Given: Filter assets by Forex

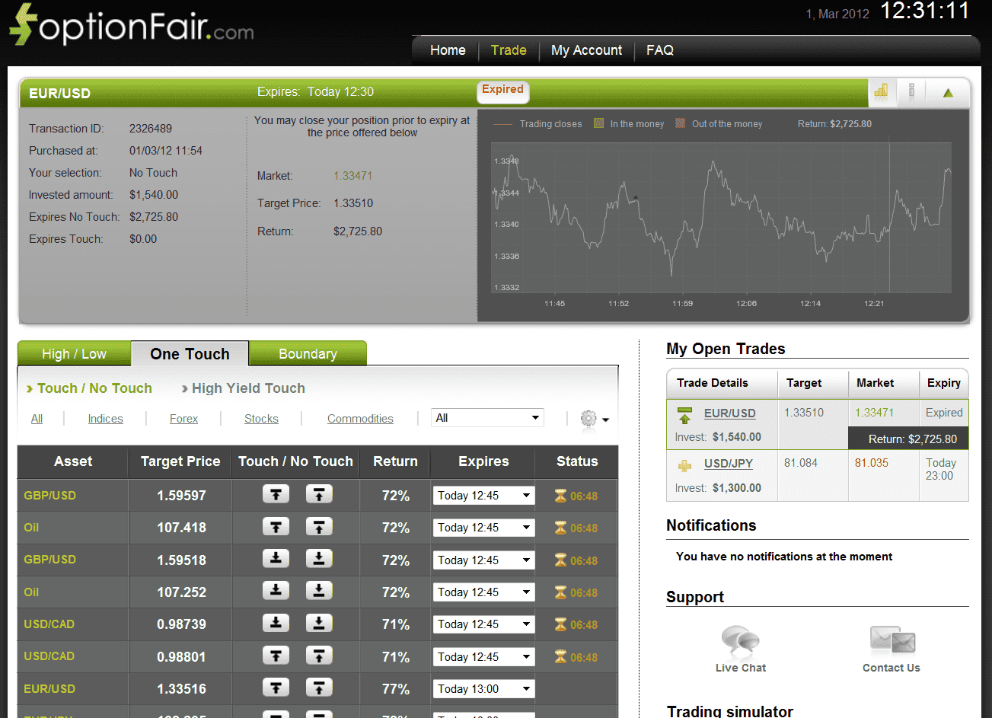Looking at the screenshot, I should click(x=183, y=418).
